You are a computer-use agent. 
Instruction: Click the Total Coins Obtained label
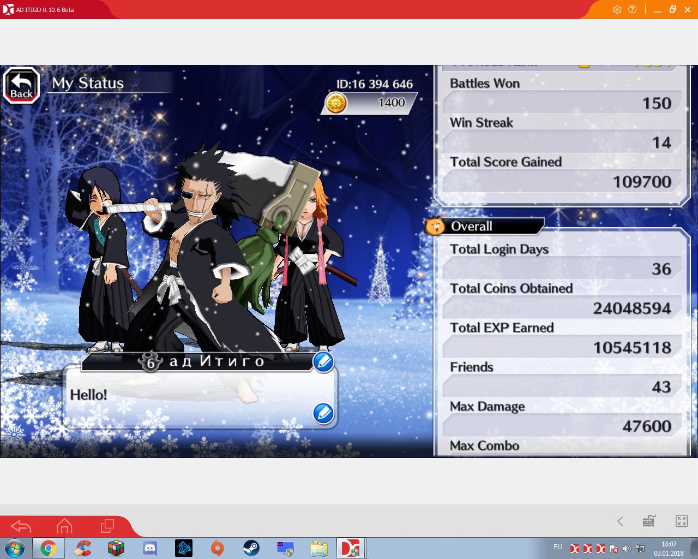pyautogui.click(x=511, y=289)
